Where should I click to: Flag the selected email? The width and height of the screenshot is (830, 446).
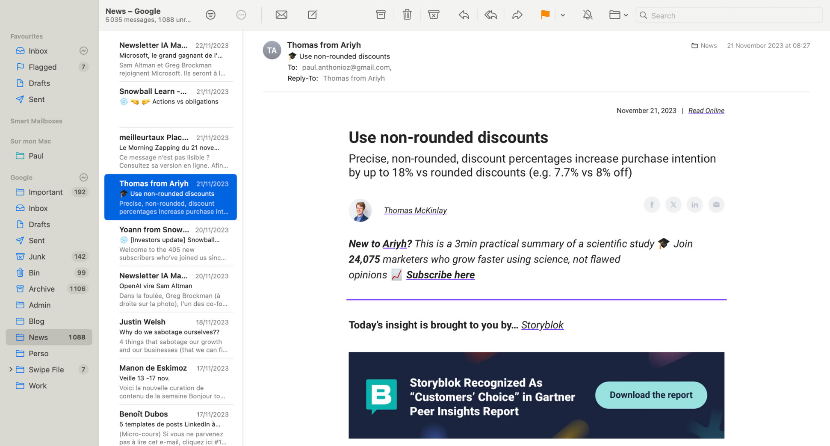point(544,15)
